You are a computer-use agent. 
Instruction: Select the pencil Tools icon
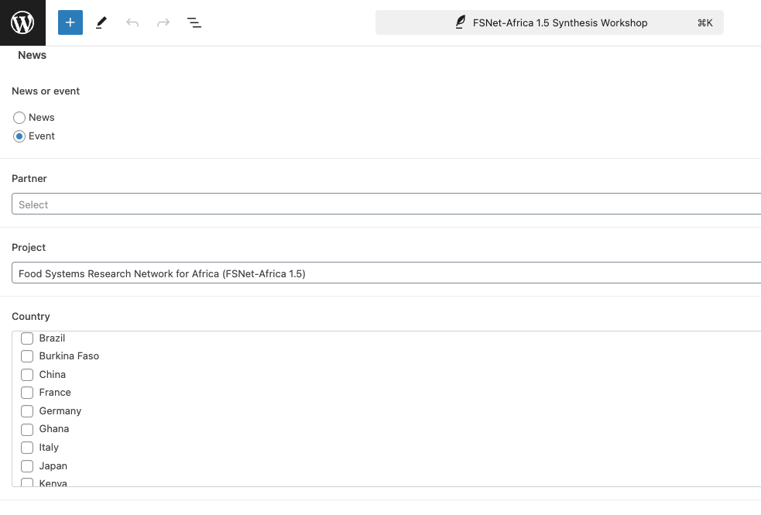pyautogui.click(x=101, y=22)
